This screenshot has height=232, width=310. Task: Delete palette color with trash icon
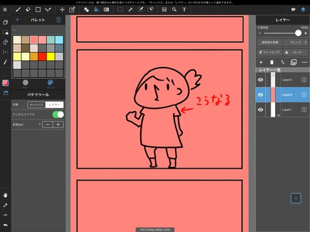[x=59, y=20]
